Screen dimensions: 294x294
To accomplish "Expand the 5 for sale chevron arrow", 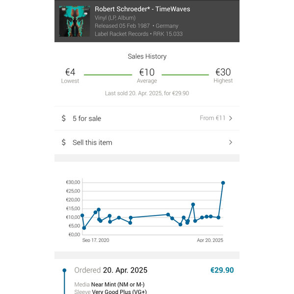I will 231,118.
